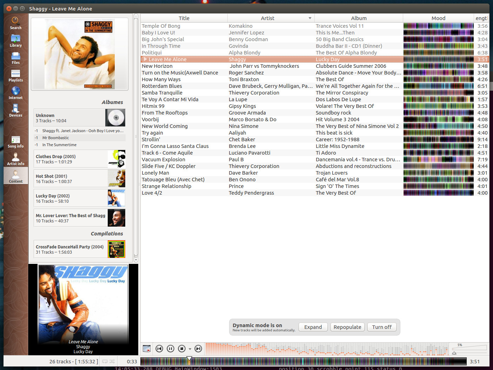Click the Artist info sidebar icon
Screen dimensions: 493x370
[x=15, y=159]
